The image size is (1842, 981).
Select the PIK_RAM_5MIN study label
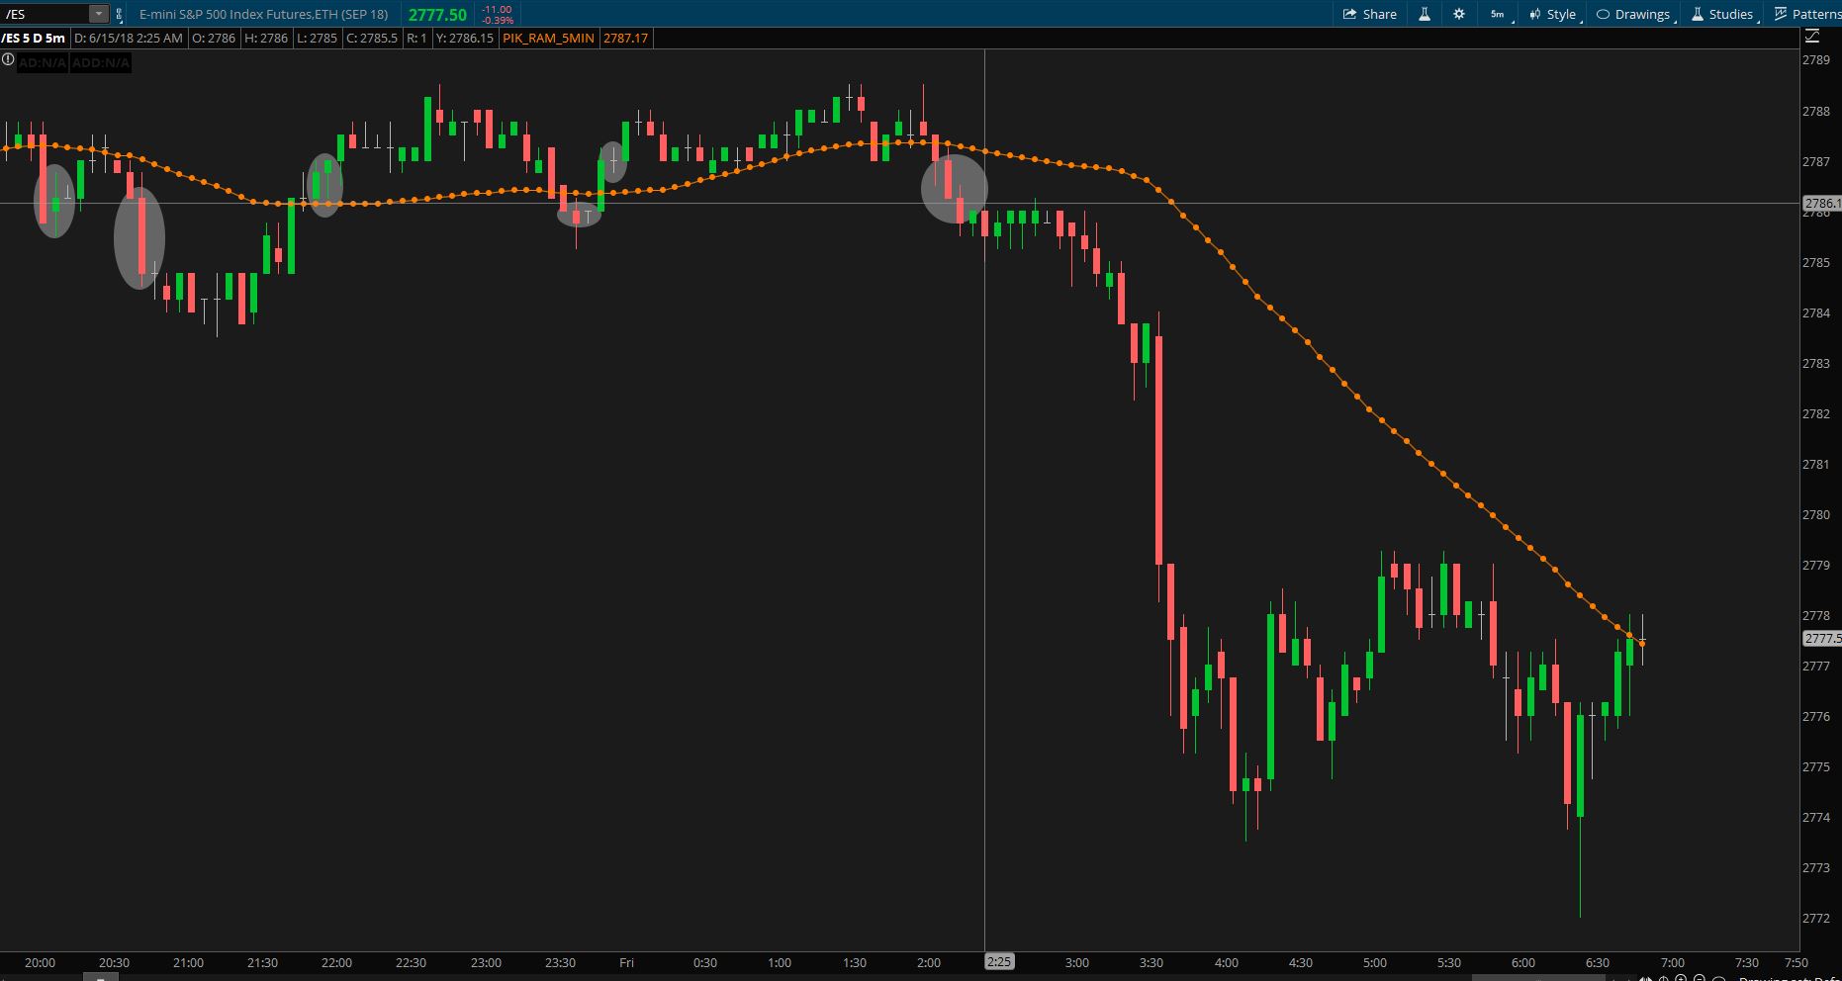tap(548, 38)
